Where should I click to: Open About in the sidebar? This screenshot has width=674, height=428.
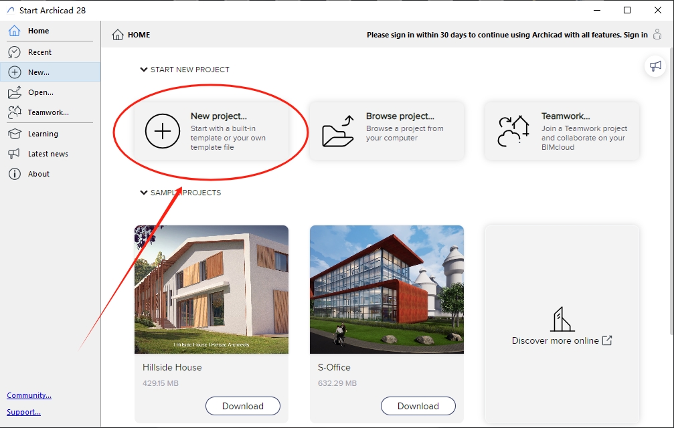[50, 174]
